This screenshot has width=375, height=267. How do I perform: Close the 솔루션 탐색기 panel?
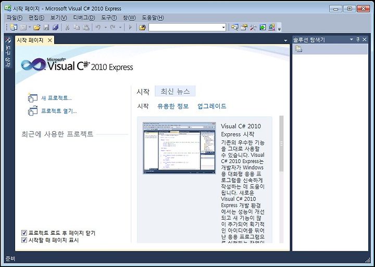[364, 40]
